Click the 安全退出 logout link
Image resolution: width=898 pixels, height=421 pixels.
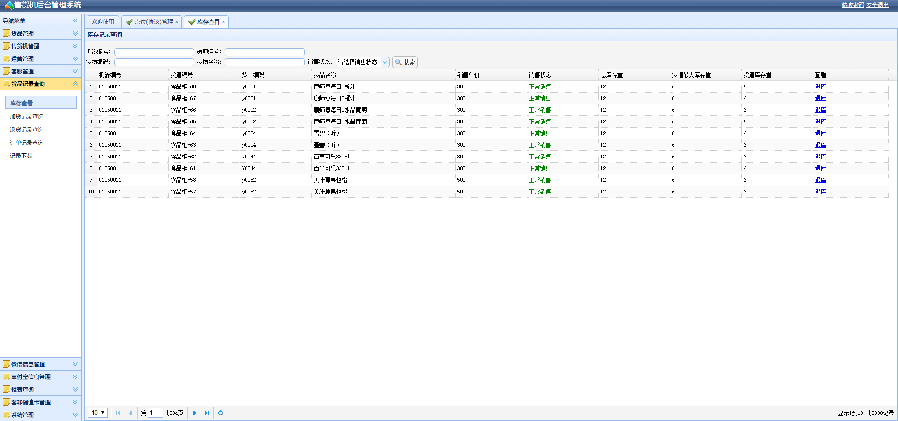pos(877,5)
